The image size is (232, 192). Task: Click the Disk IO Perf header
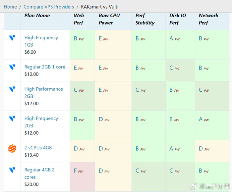(178, 19)
